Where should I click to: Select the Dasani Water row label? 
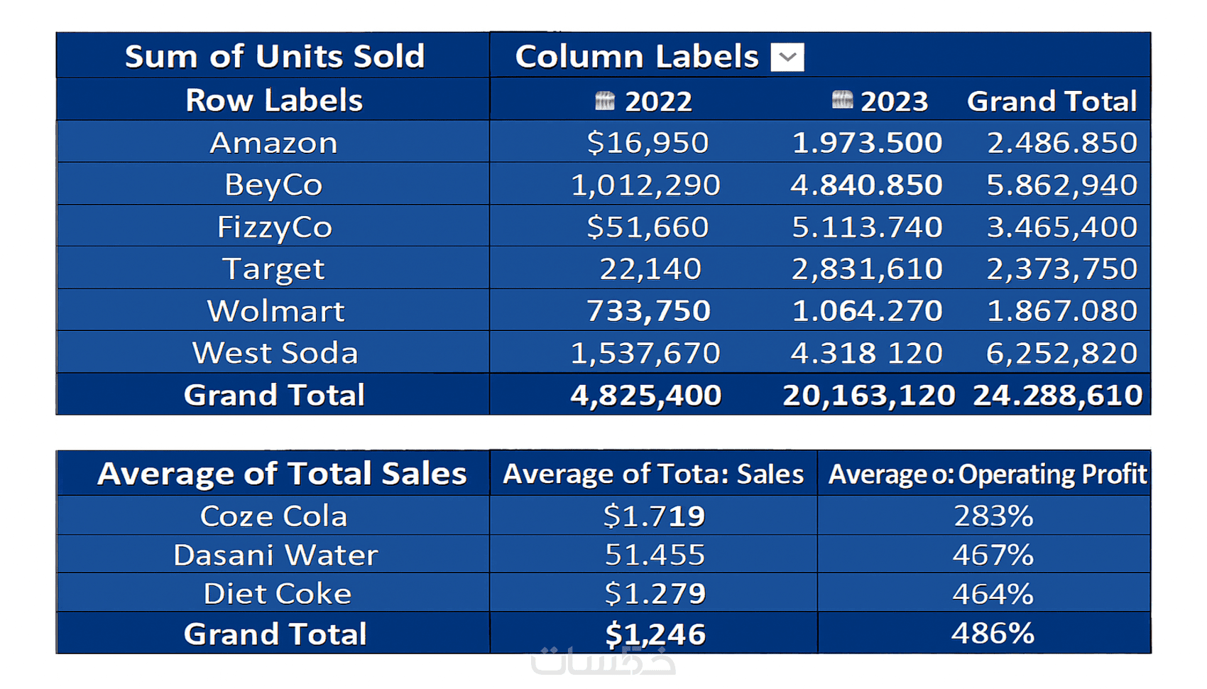click(x=275, y=555)
